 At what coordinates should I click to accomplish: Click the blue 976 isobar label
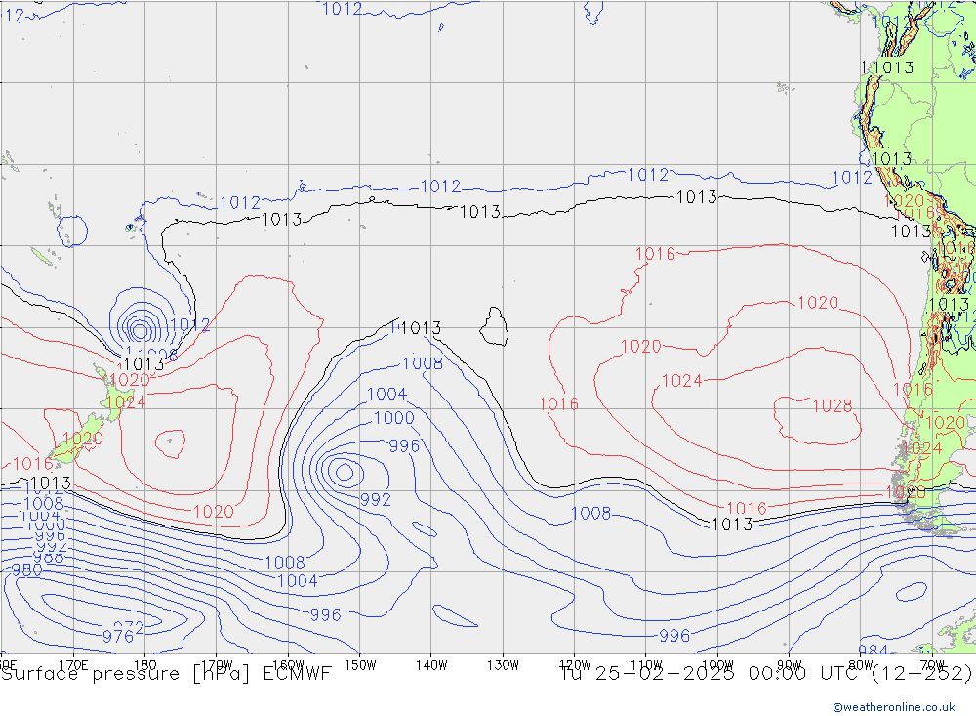click(x=118, y=636)
